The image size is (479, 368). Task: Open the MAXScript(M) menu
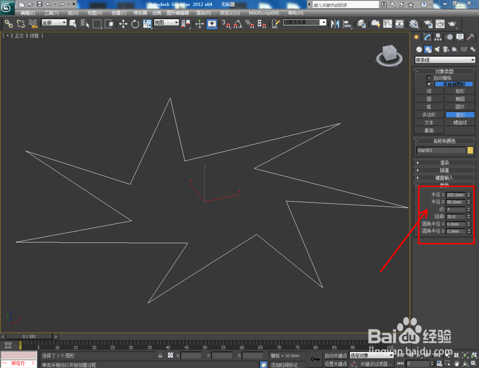point(263,13)
